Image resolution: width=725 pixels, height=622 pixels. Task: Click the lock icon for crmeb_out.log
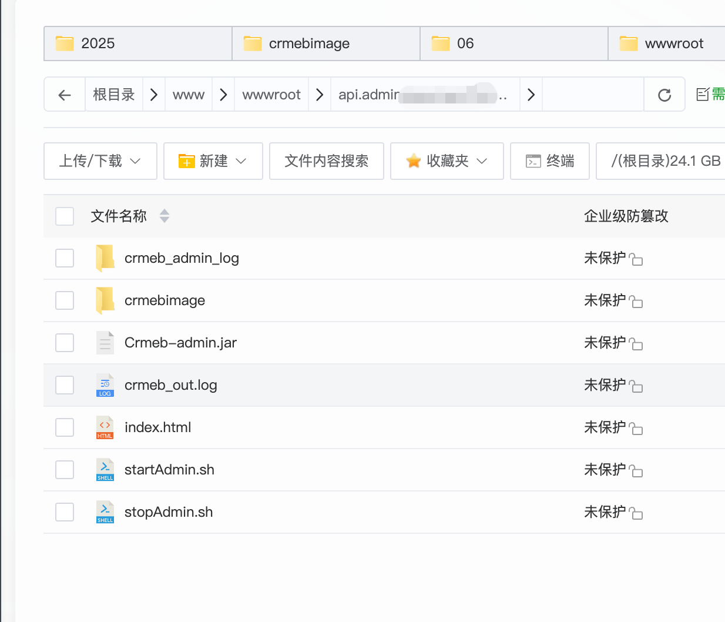coord(636,386)
